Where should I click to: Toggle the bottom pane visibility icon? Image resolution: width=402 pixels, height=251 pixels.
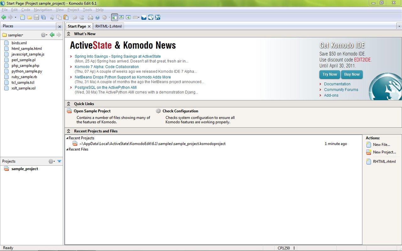[121, 17]
